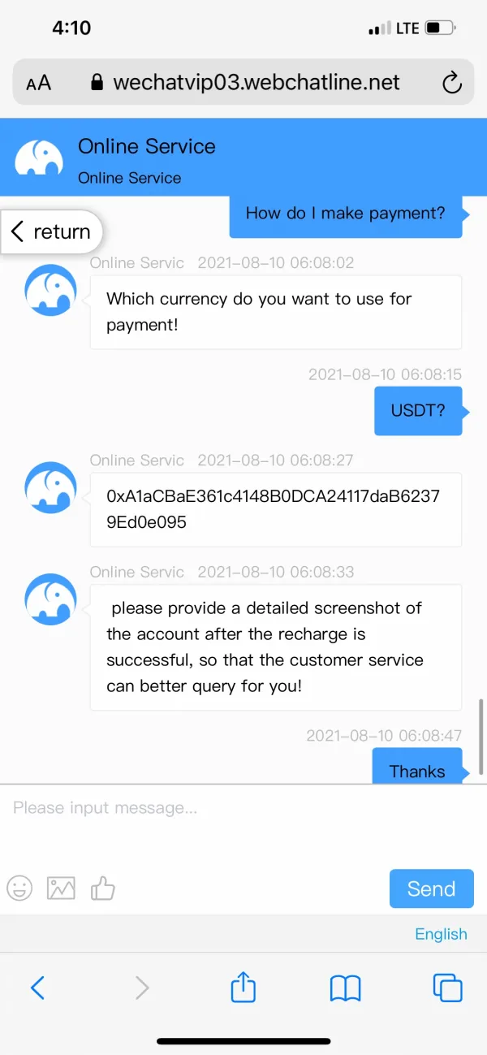The width and height of the screenshot is (487, 1055).
Task: Open the AA reader text-size menu
Action: 38,83
